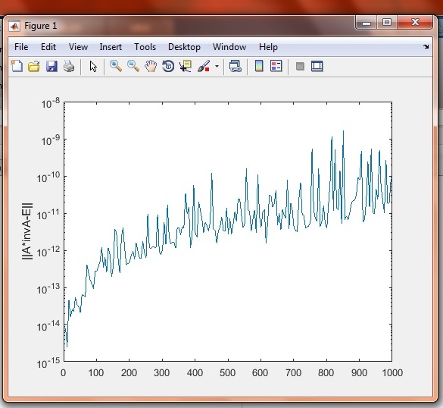Activate the Zoom Out magnifier

[x=133, y=66]
